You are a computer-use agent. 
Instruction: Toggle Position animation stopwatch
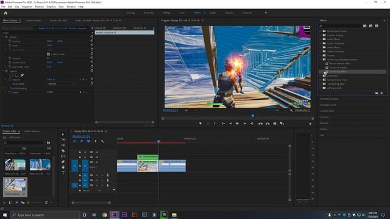10,41
